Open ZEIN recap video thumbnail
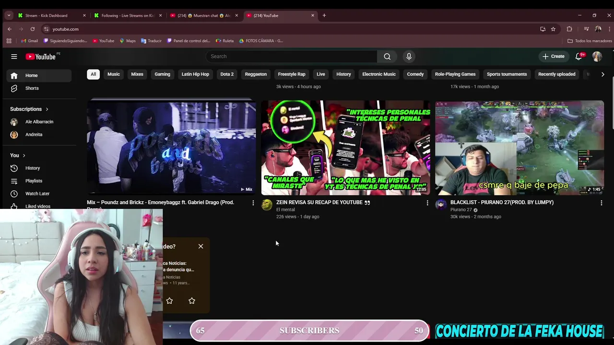Image resolution: width=614 pixels, height=345 pixels. pyautogui.click(x=345, y=148)
